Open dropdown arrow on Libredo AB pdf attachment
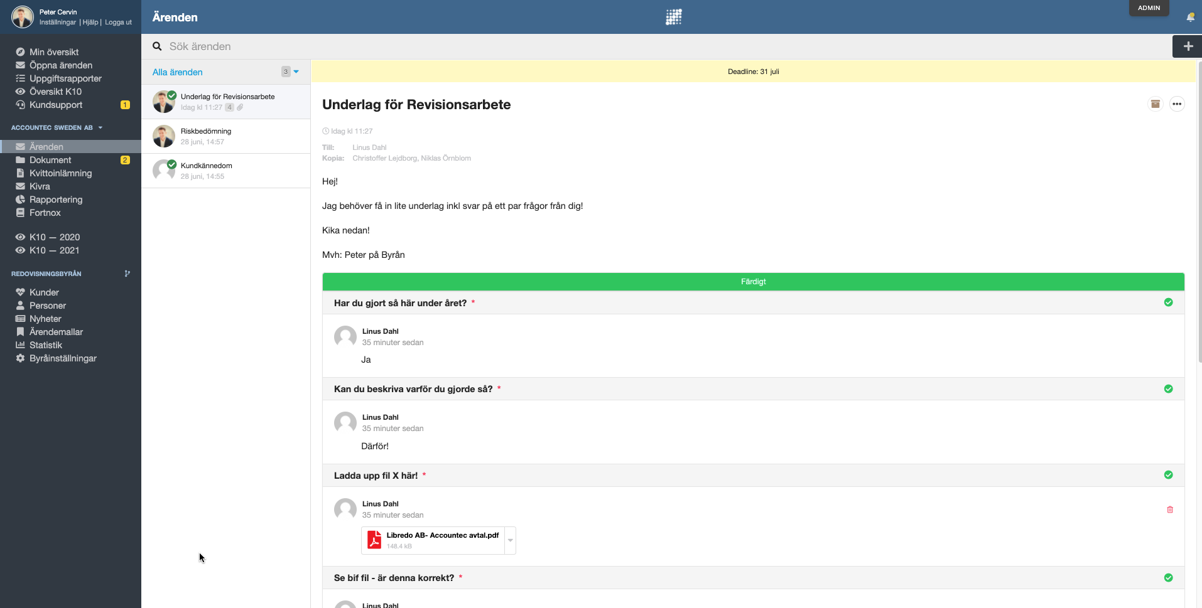Image resolution: width=1202 pixels, height=608 pixels. point(510,540)
